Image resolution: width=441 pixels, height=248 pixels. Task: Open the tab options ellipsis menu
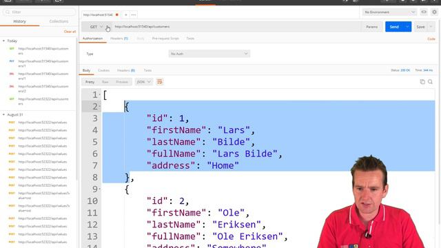coord(134,14)
